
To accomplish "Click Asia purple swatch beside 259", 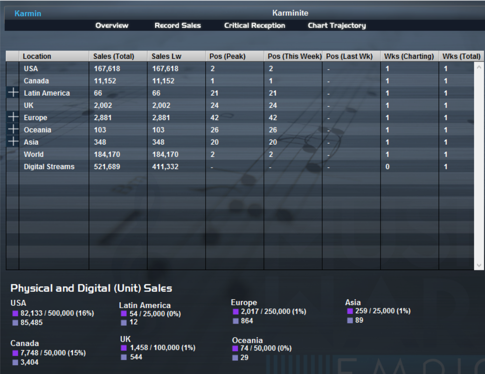I will [x=350, y=311].
